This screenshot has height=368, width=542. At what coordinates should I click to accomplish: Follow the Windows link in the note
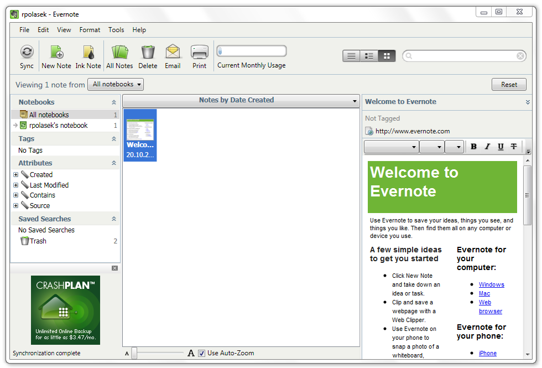coord(491,284)
